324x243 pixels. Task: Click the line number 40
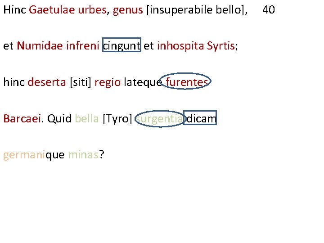pyautogui.click(x=268, y=10)
